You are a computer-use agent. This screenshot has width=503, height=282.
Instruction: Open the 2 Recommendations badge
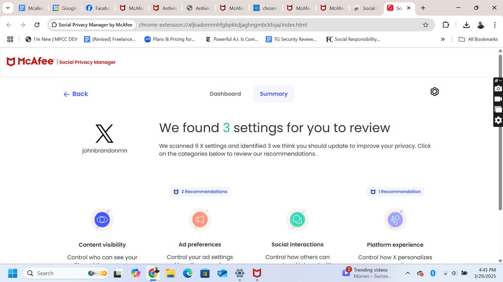click(x=200, y=191)
